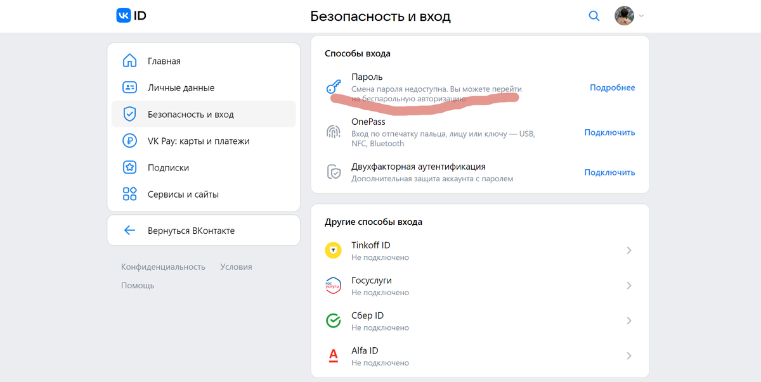Open Подписки menu item
This screenshot has height=382, width=761.
coord(204,167)
